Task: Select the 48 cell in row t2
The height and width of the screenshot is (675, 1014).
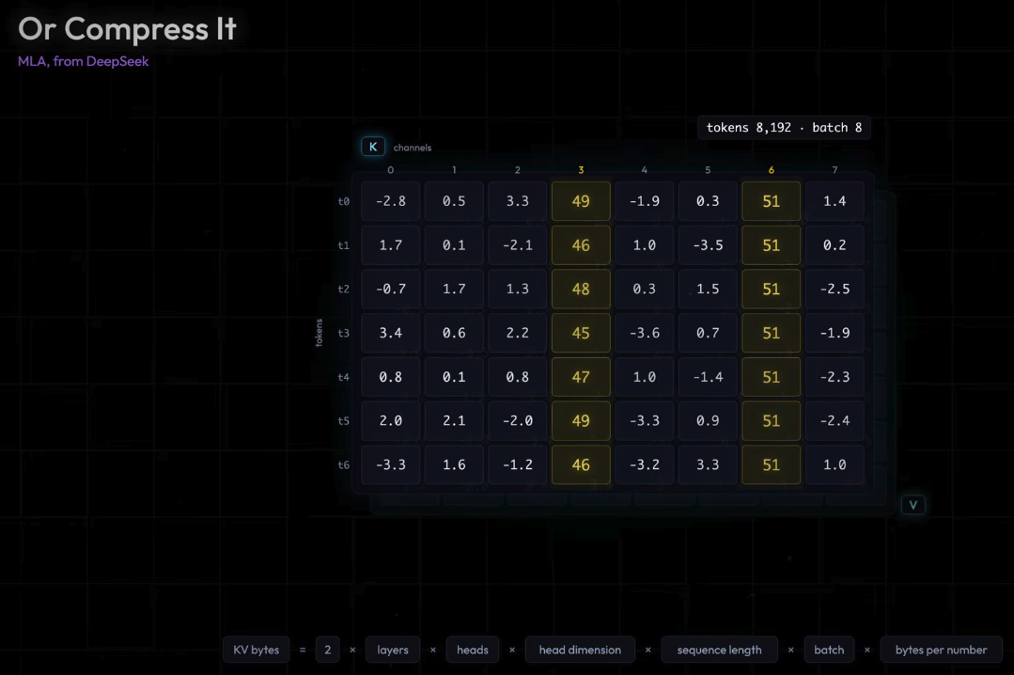Action: tap(581, 290)
